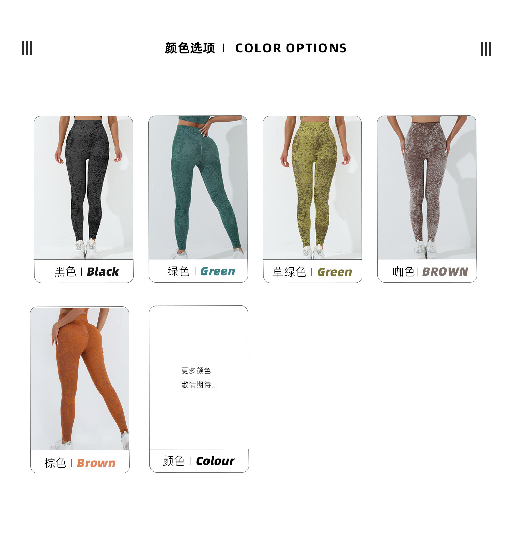This screenshot has height=533, width=511.
Task: Click the three vertical bars icon at right
Action: coord(486,48)
